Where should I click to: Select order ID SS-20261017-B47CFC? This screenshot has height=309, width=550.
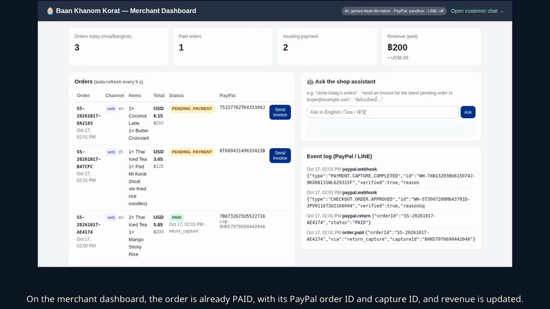coord(89,159)
